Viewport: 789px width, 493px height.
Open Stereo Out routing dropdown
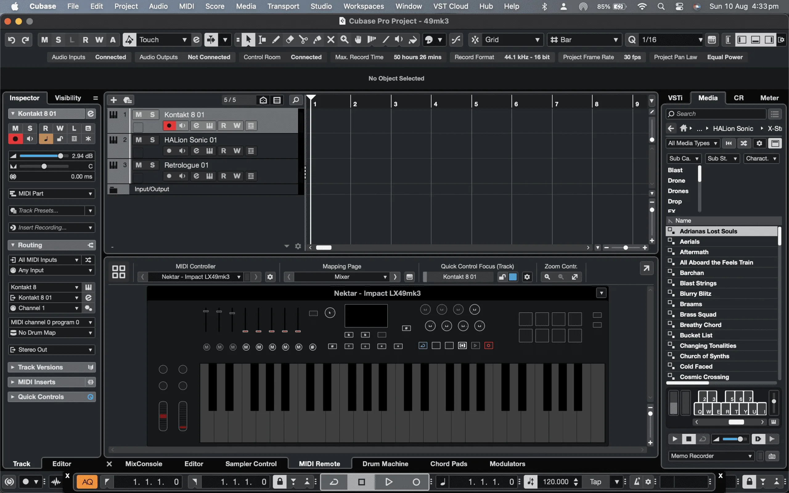pyautogui.click(x=51, y=349)
